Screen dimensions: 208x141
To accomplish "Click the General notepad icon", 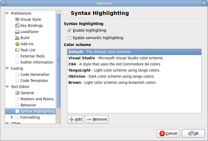I will coord(17,93).
